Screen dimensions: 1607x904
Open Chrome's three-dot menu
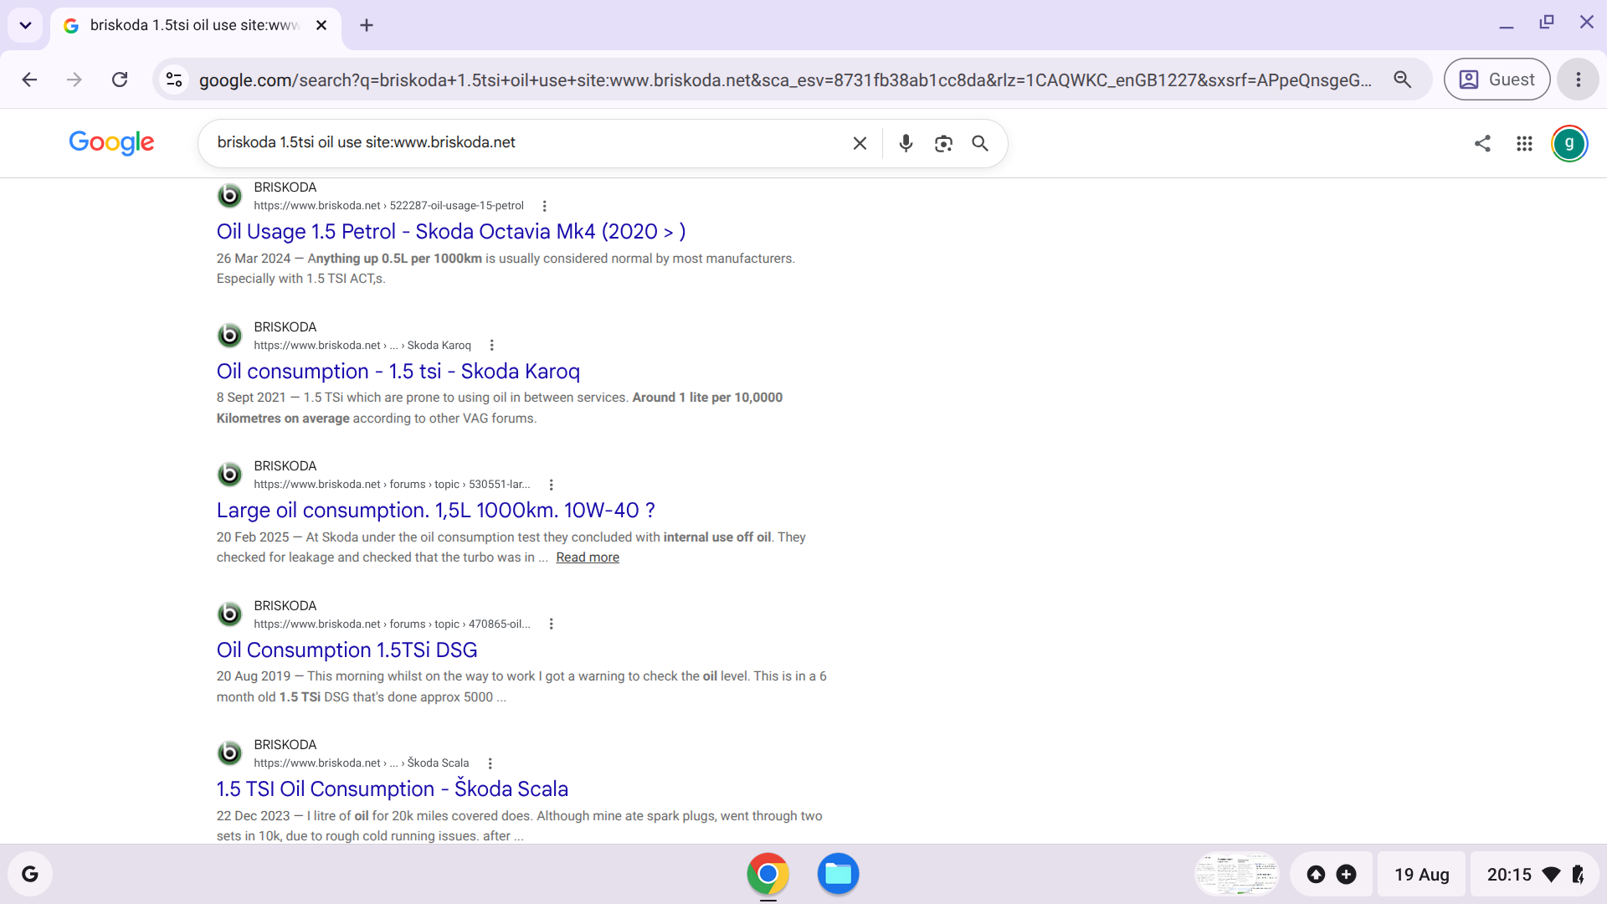[1579, 80]
